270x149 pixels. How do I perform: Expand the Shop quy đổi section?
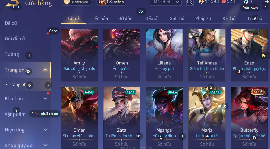pos(45,145)
